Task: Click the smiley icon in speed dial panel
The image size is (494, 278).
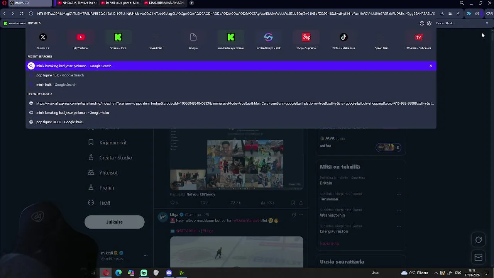Action: click(x=422, y=23)
